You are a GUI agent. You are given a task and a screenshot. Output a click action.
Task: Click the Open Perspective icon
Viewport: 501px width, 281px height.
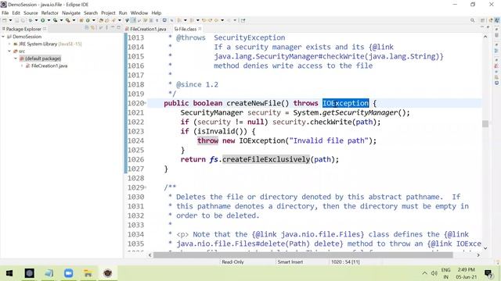(x=483, y=20)
